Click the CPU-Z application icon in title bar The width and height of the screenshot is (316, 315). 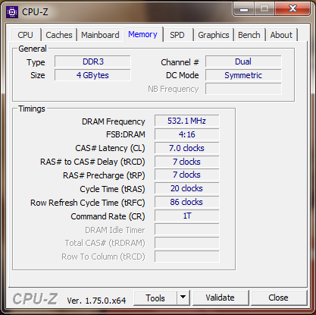click(x=12, y=12)
